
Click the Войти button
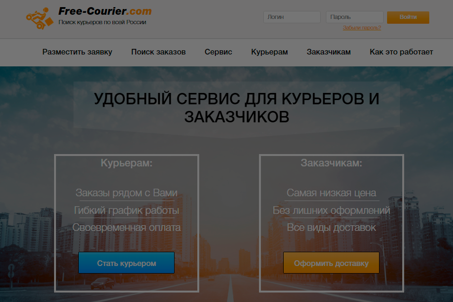tap(408, 18)
